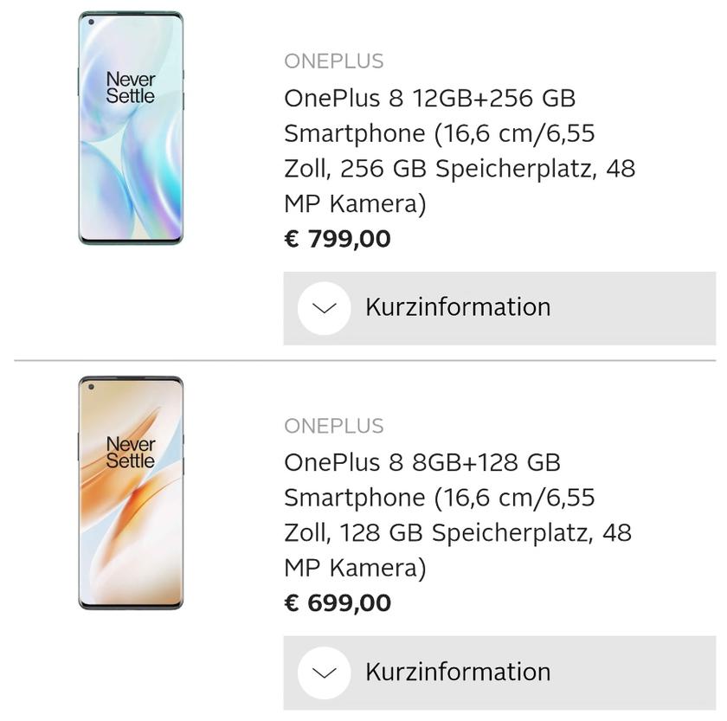This screenshot has height=721, width=727.
Task: Click 'MP Kamera)' text above the € 799,00 price
Action: click(x=355, y=204)
